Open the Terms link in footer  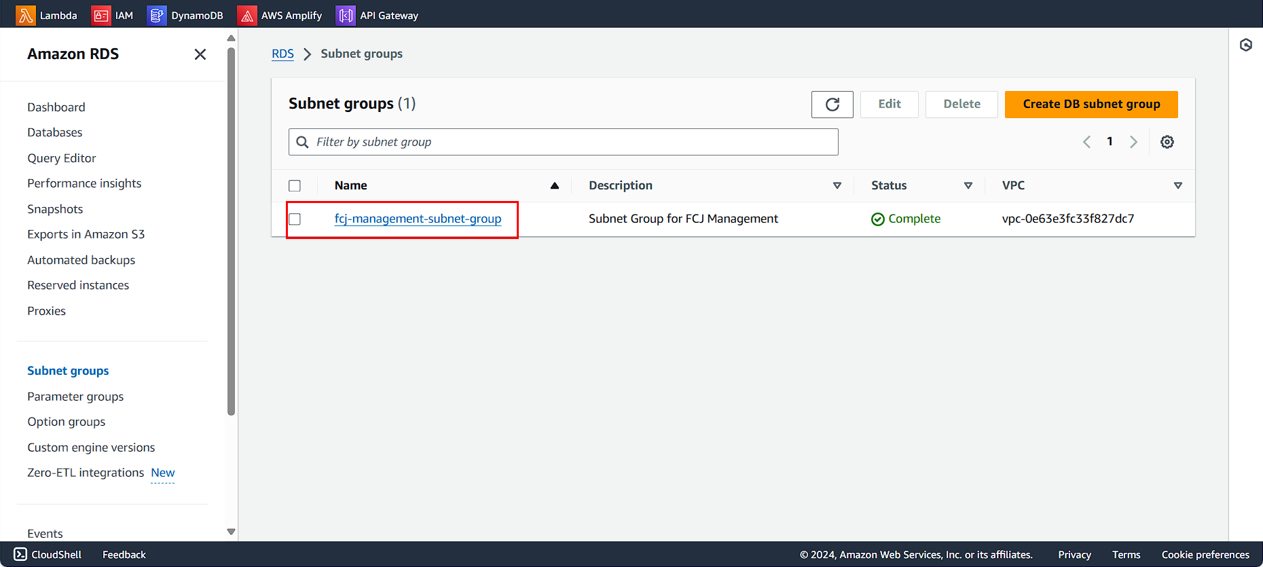(1127, 555)
